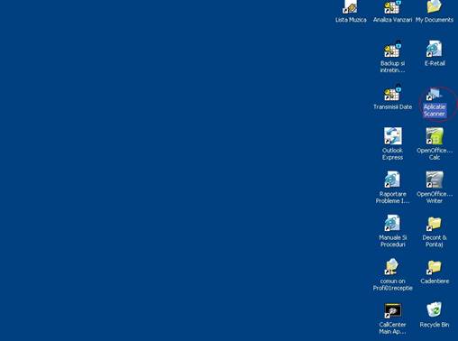Click the Outlook Express label text

(x=392, y=153)
